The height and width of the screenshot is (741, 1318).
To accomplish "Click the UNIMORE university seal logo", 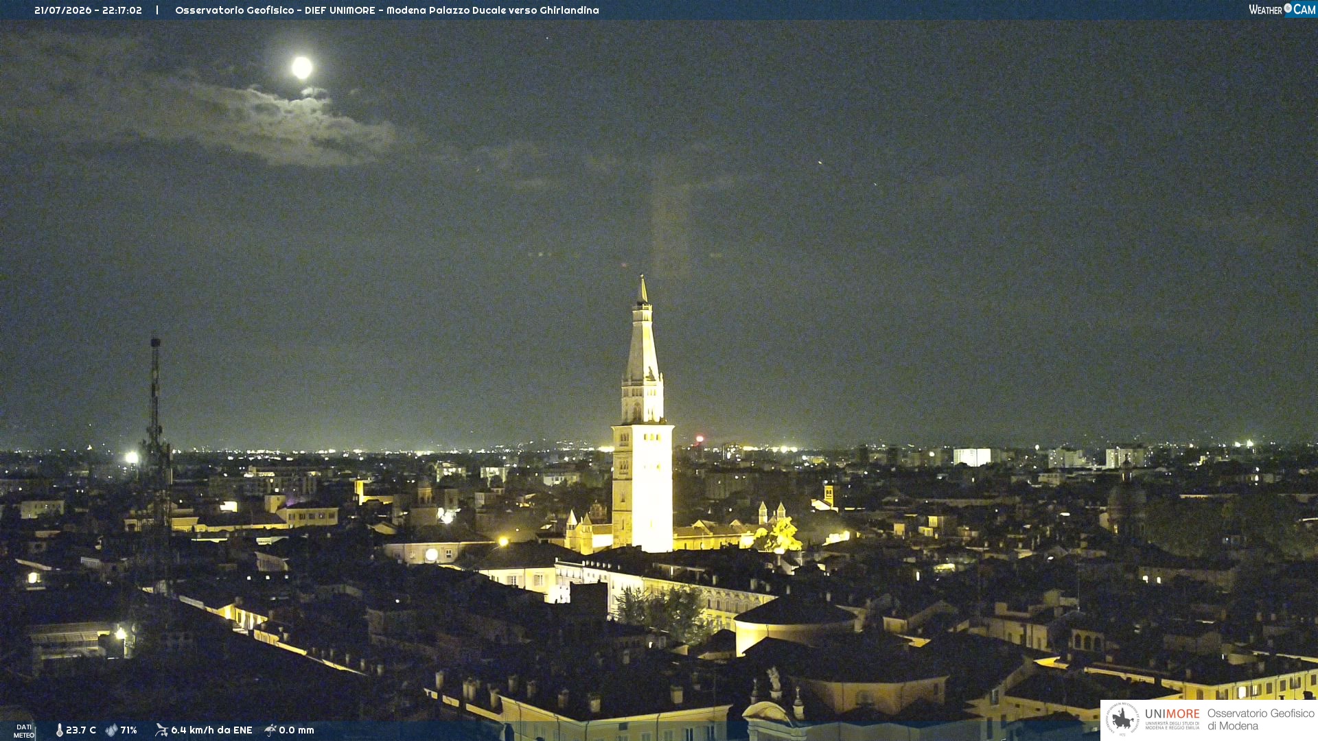I will [x=1122, y=720].
